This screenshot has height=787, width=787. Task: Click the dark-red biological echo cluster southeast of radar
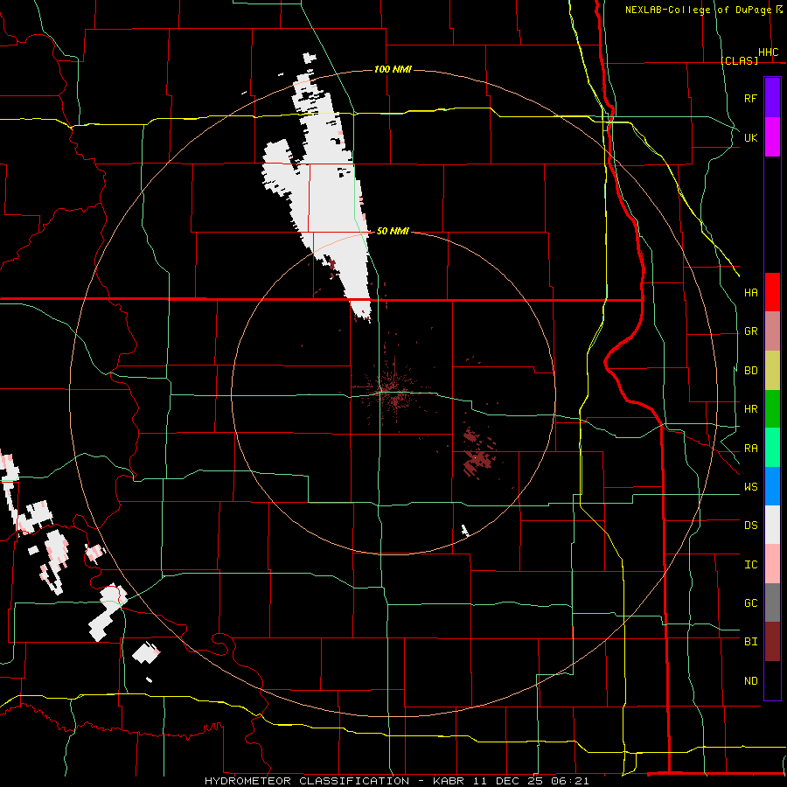point(477,453)
